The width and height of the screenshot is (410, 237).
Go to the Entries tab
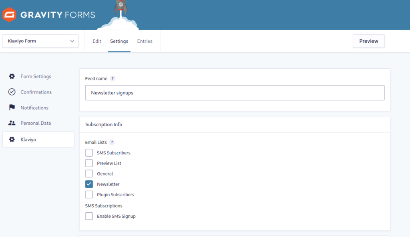pyautogui.click(x=145, y=41)
